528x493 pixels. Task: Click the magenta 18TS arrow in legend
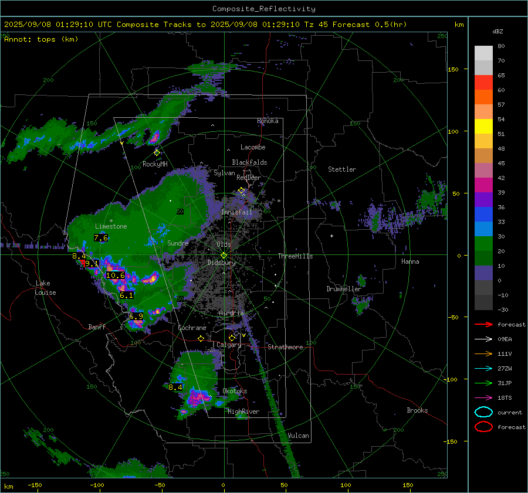tap(483, 398)
